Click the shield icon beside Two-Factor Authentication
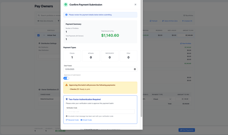Viewport: 228px width, 135px height. (x=67, y=99)
